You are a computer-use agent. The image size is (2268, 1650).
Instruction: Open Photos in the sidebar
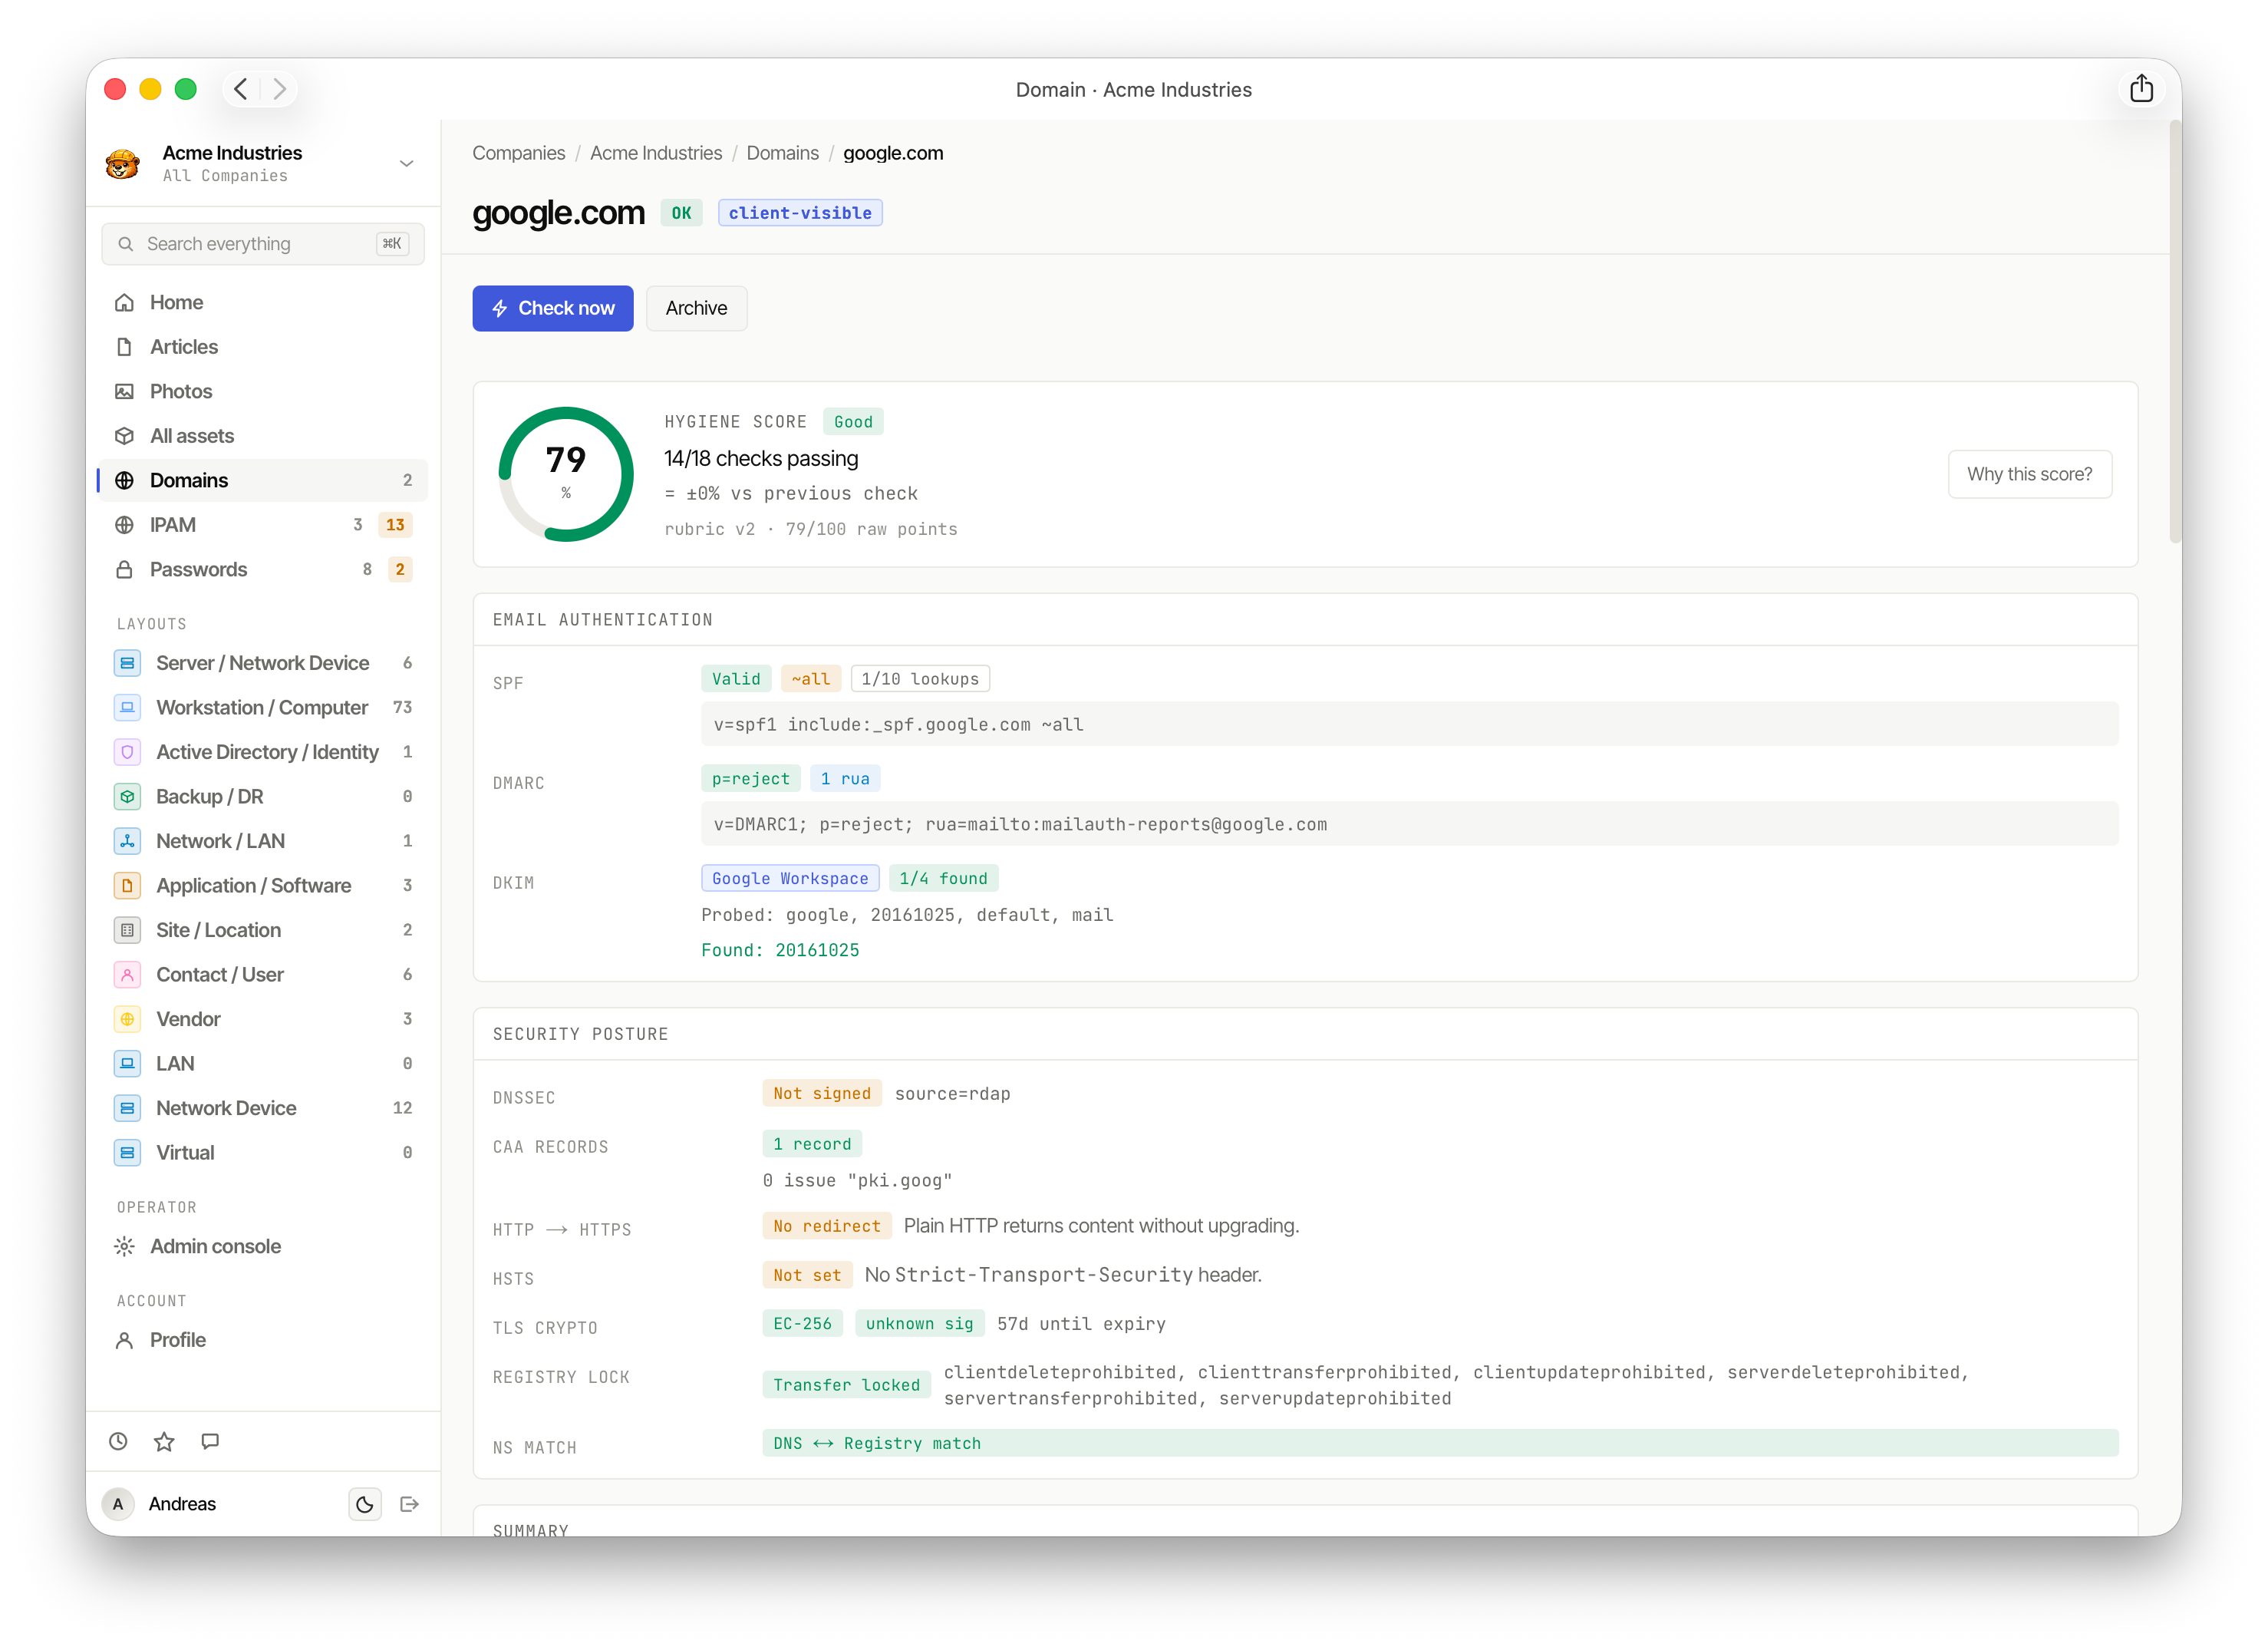click(263, 391)
